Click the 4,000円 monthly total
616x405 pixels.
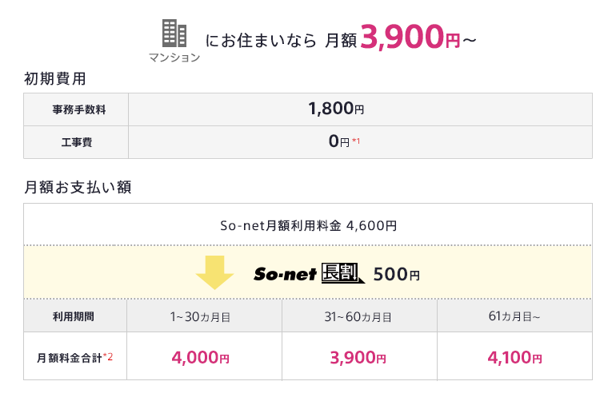[200, 357]
